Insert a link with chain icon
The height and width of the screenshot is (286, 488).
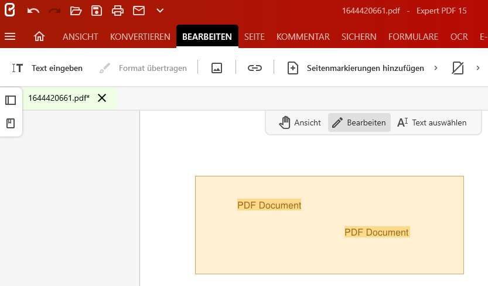(255, 68)
